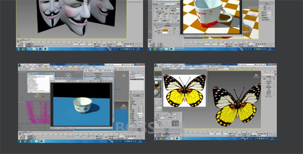Click the butterfly reference image in viewer window
The width and height of the screenshot is (303, 154).
pos(185,91)
